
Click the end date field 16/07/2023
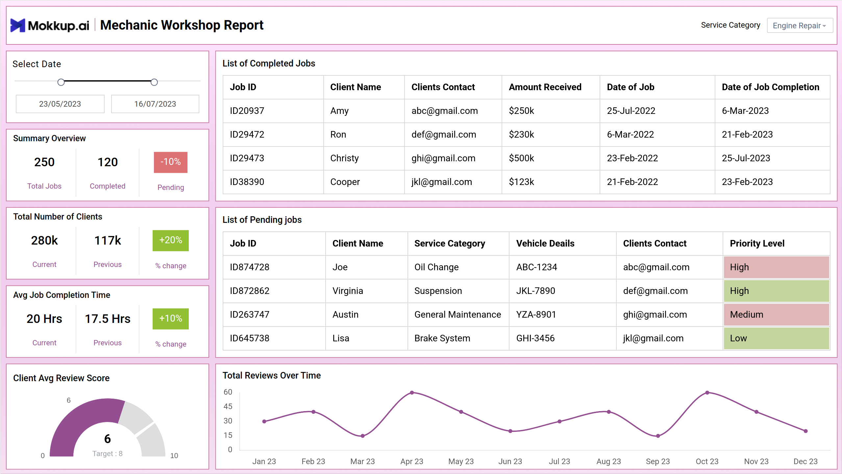(155, 104)
